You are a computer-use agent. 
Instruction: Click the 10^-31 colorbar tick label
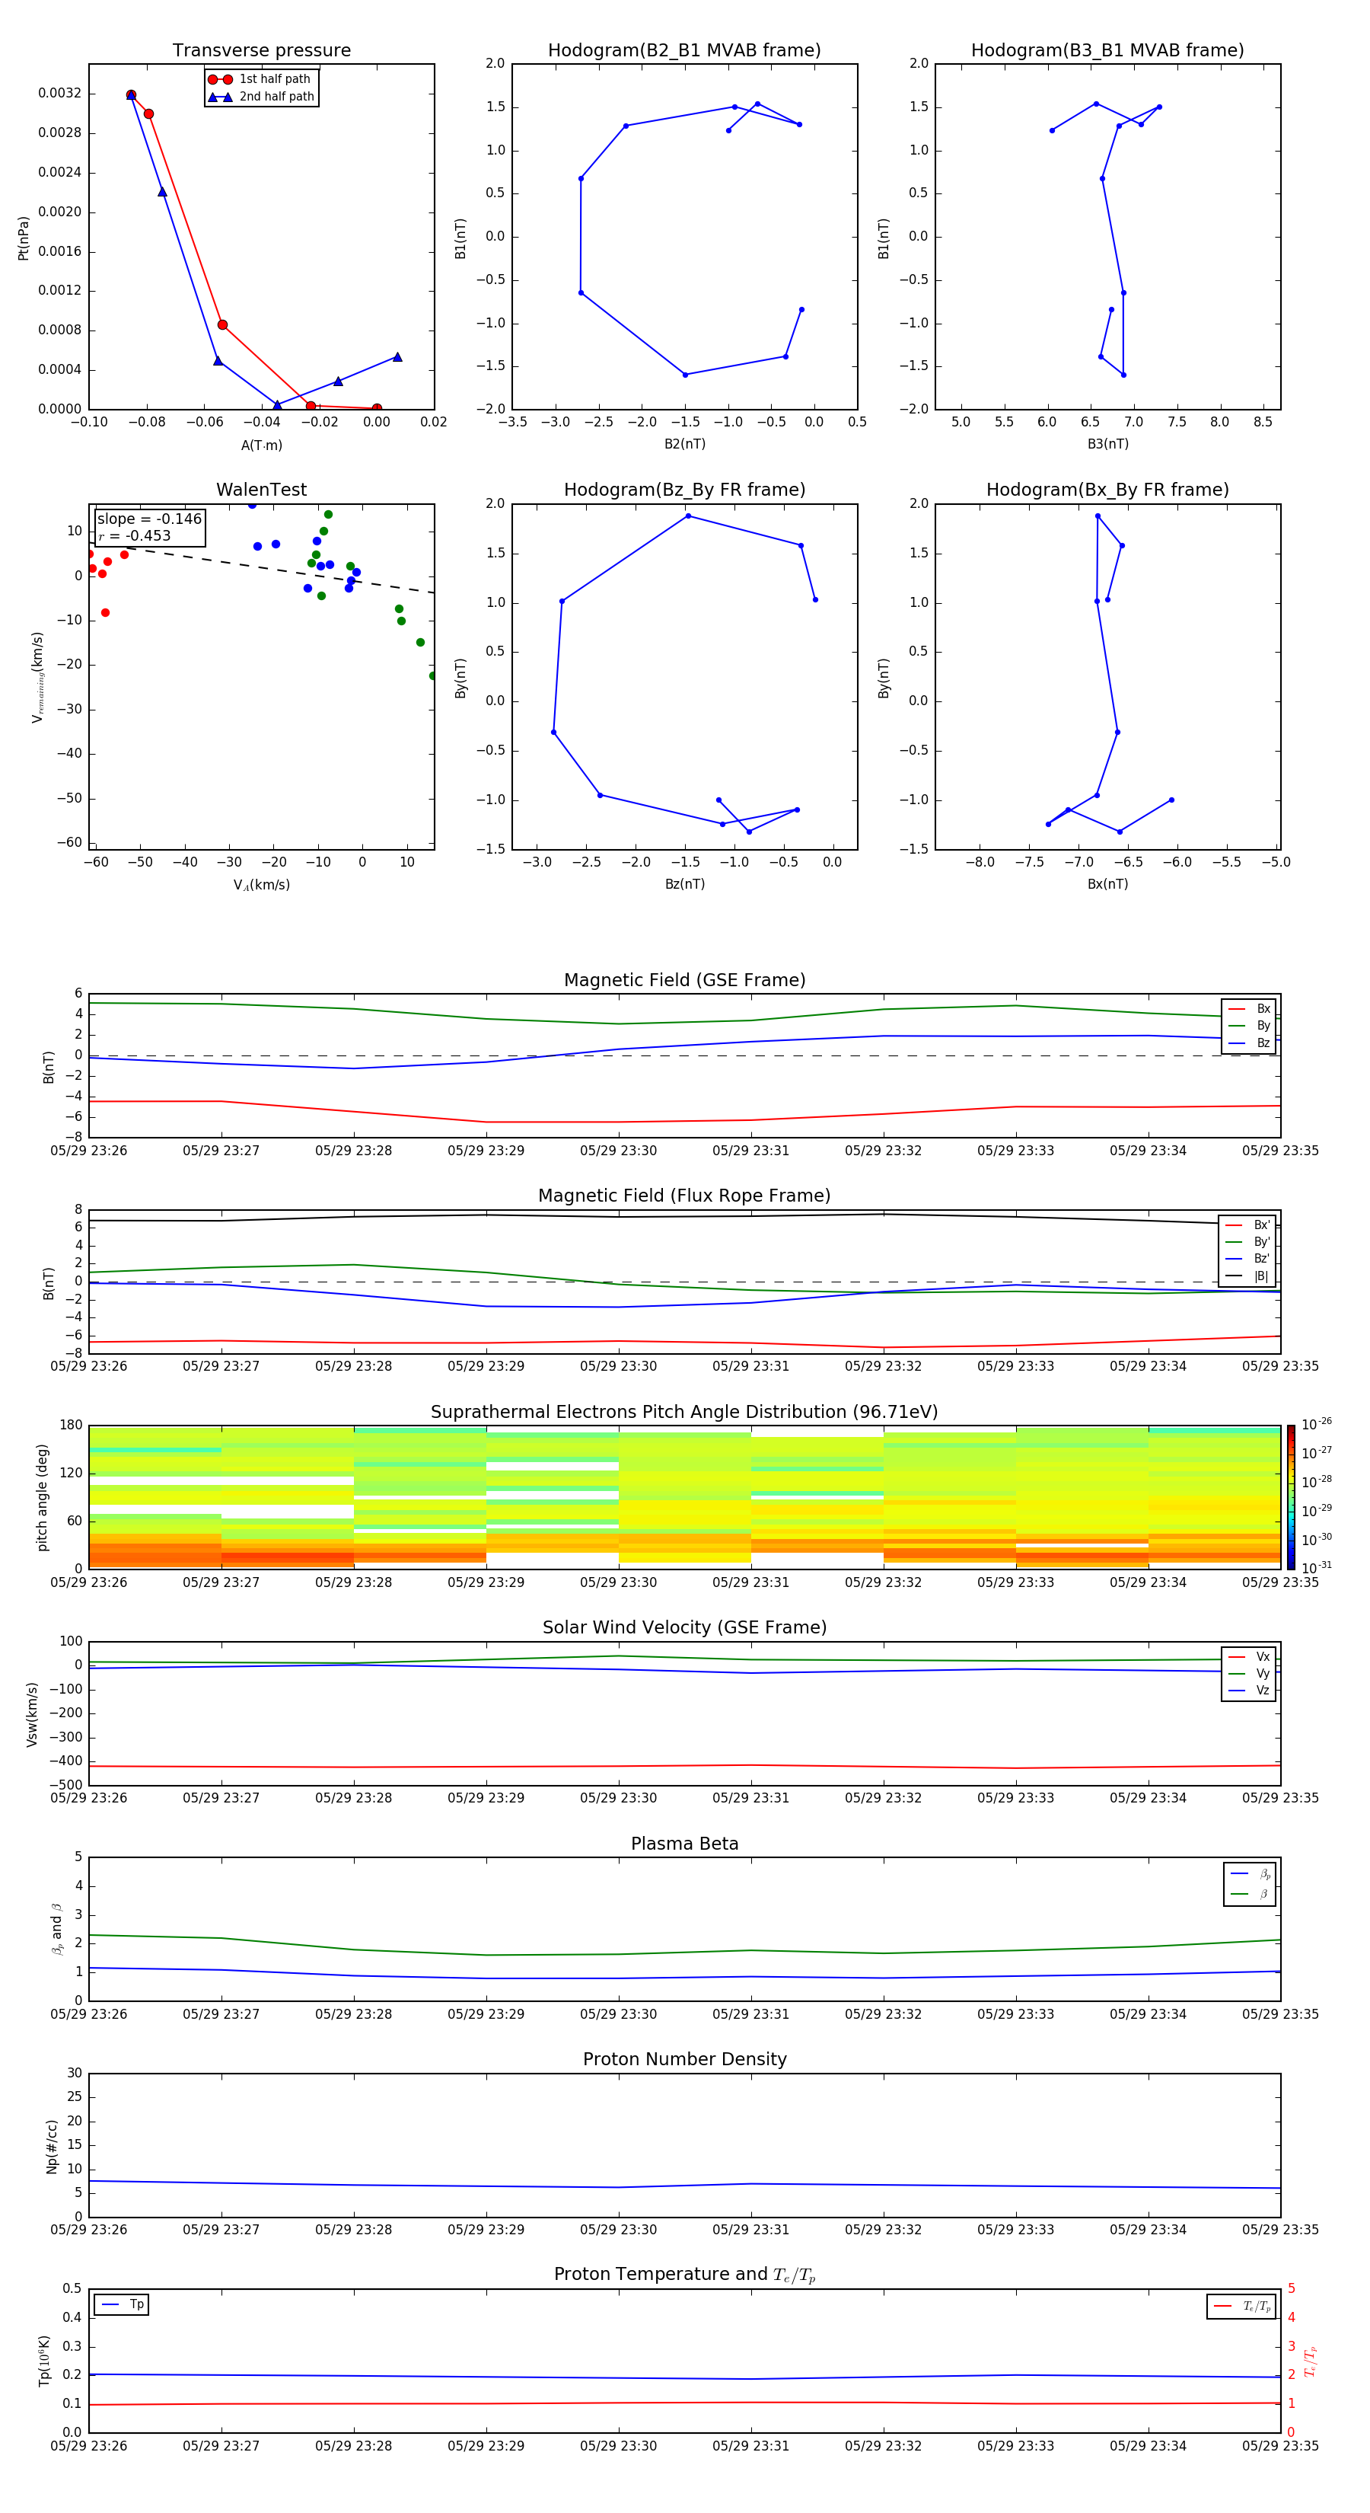pos(1317,1568)
